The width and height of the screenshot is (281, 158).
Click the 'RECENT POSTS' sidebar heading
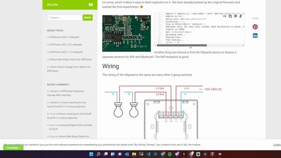pyautogui.click(x=55, y=31)
